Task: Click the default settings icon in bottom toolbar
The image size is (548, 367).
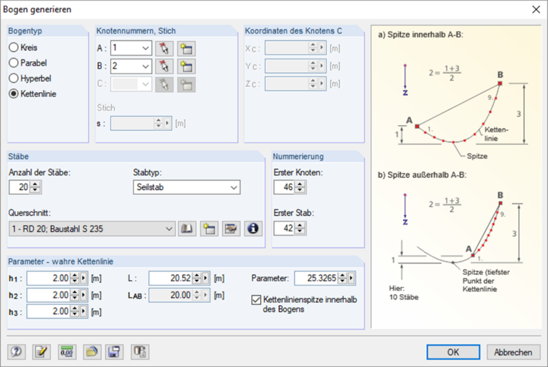Action: 140,352
